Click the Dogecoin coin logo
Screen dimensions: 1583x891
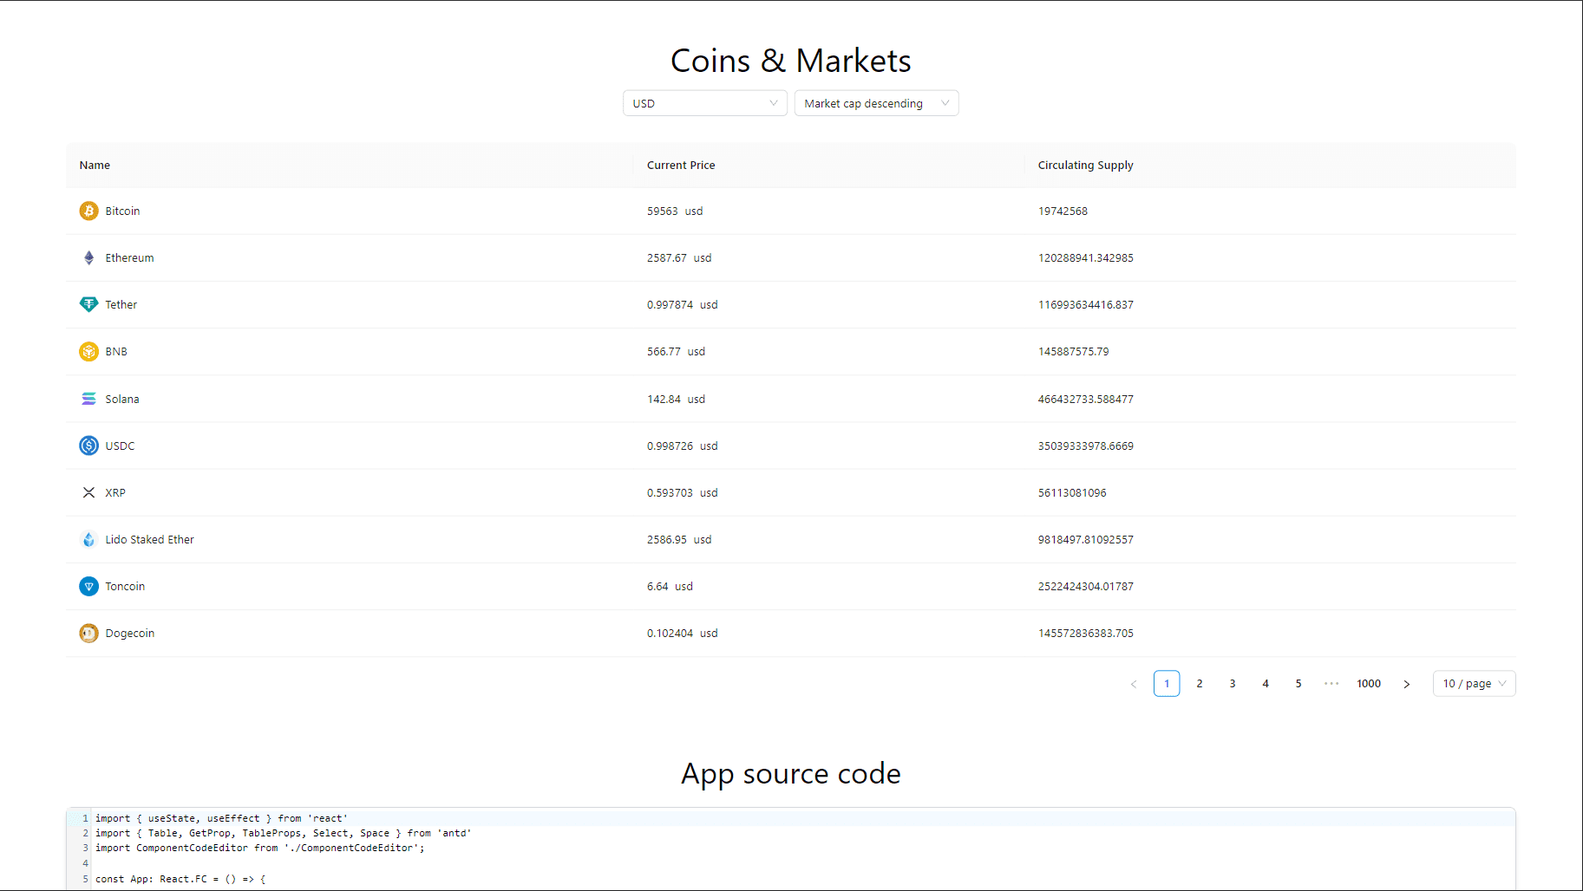[88, 633]
